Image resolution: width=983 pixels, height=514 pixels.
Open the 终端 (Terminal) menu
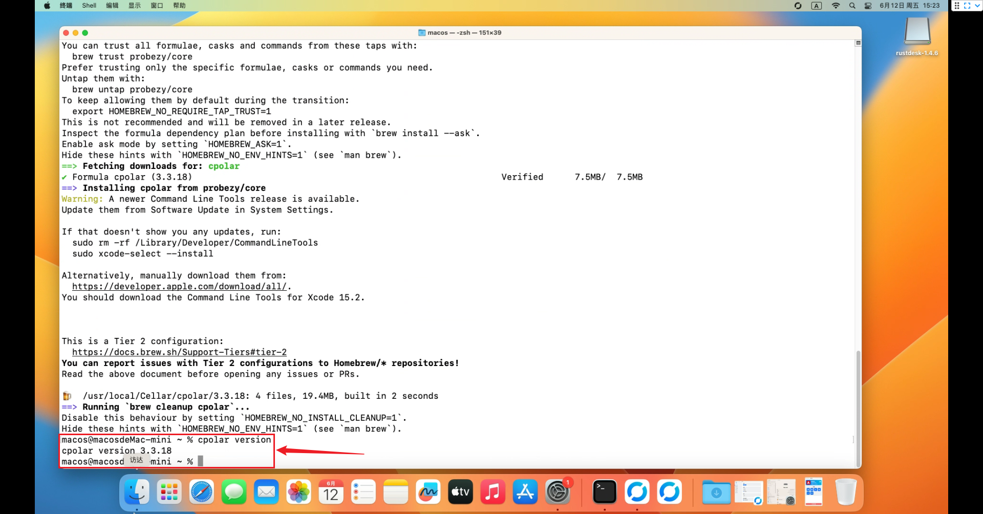click(66, 6)
